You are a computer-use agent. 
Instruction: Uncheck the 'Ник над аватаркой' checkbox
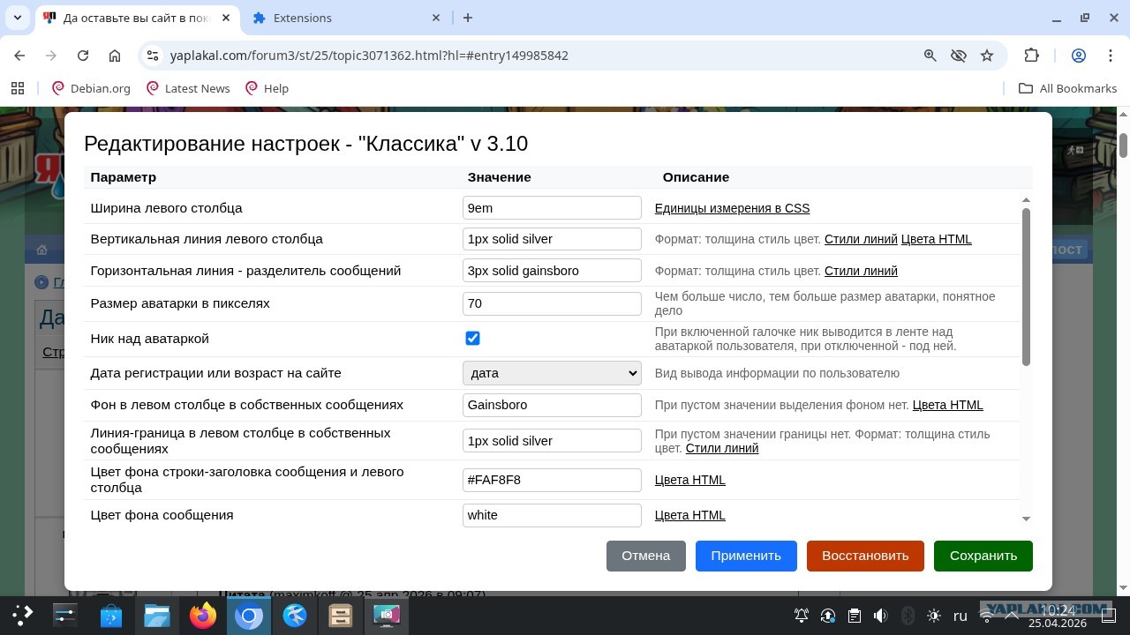[x=472, y=339]
